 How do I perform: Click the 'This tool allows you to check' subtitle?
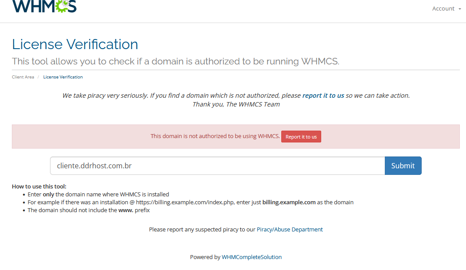pyautogui.click(x=176, y=61)
